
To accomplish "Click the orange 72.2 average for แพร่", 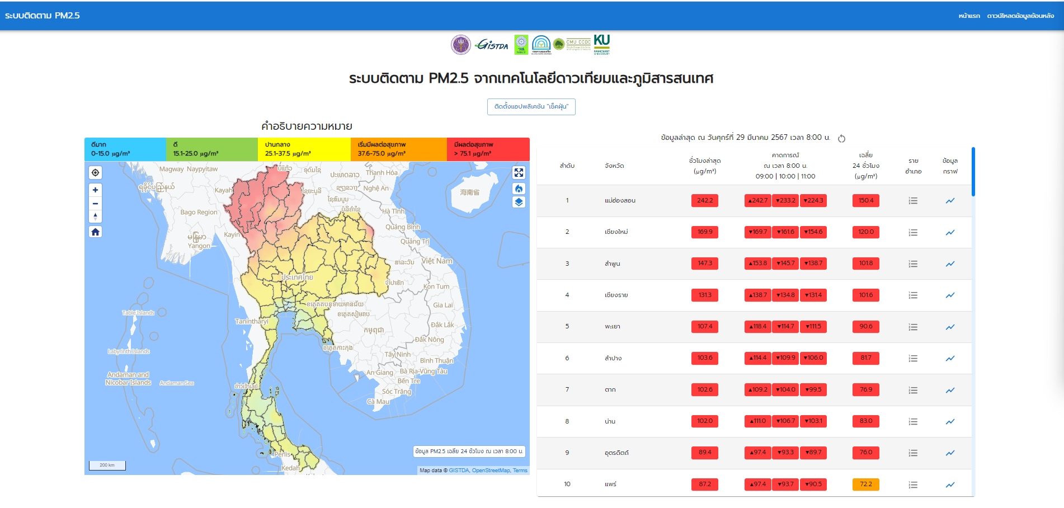I will [x=865, y=485].
